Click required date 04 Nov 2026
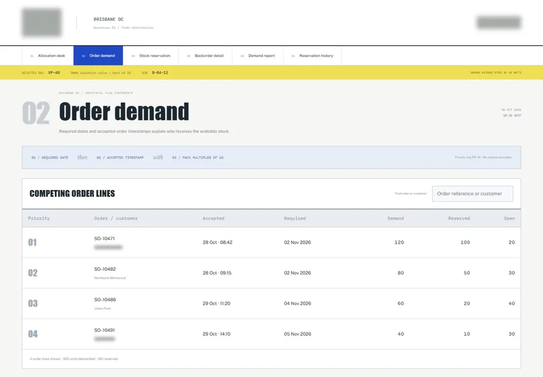Screen dimensions: 543x377 tap(298, 304)
